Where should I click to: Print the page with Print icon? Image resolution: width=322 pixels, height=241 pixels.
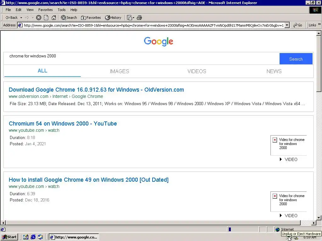(x=139, y=18)
